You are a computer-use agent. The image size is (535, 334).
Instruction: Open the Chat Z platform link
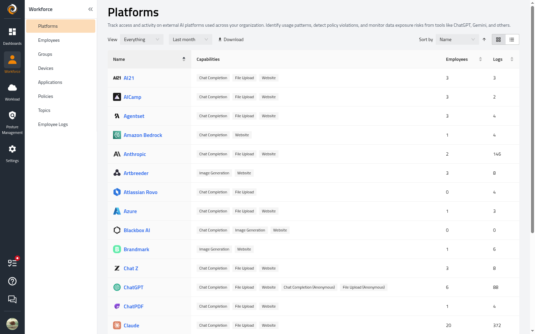[131, 268]
